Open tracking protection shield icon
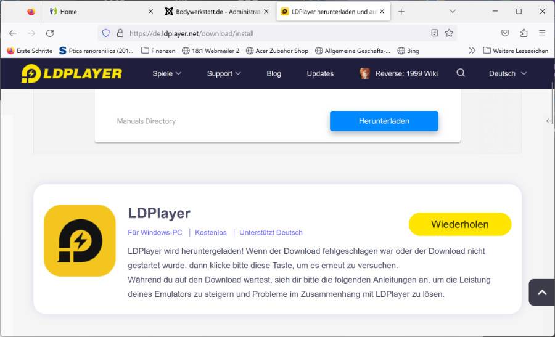 [106, 33]
